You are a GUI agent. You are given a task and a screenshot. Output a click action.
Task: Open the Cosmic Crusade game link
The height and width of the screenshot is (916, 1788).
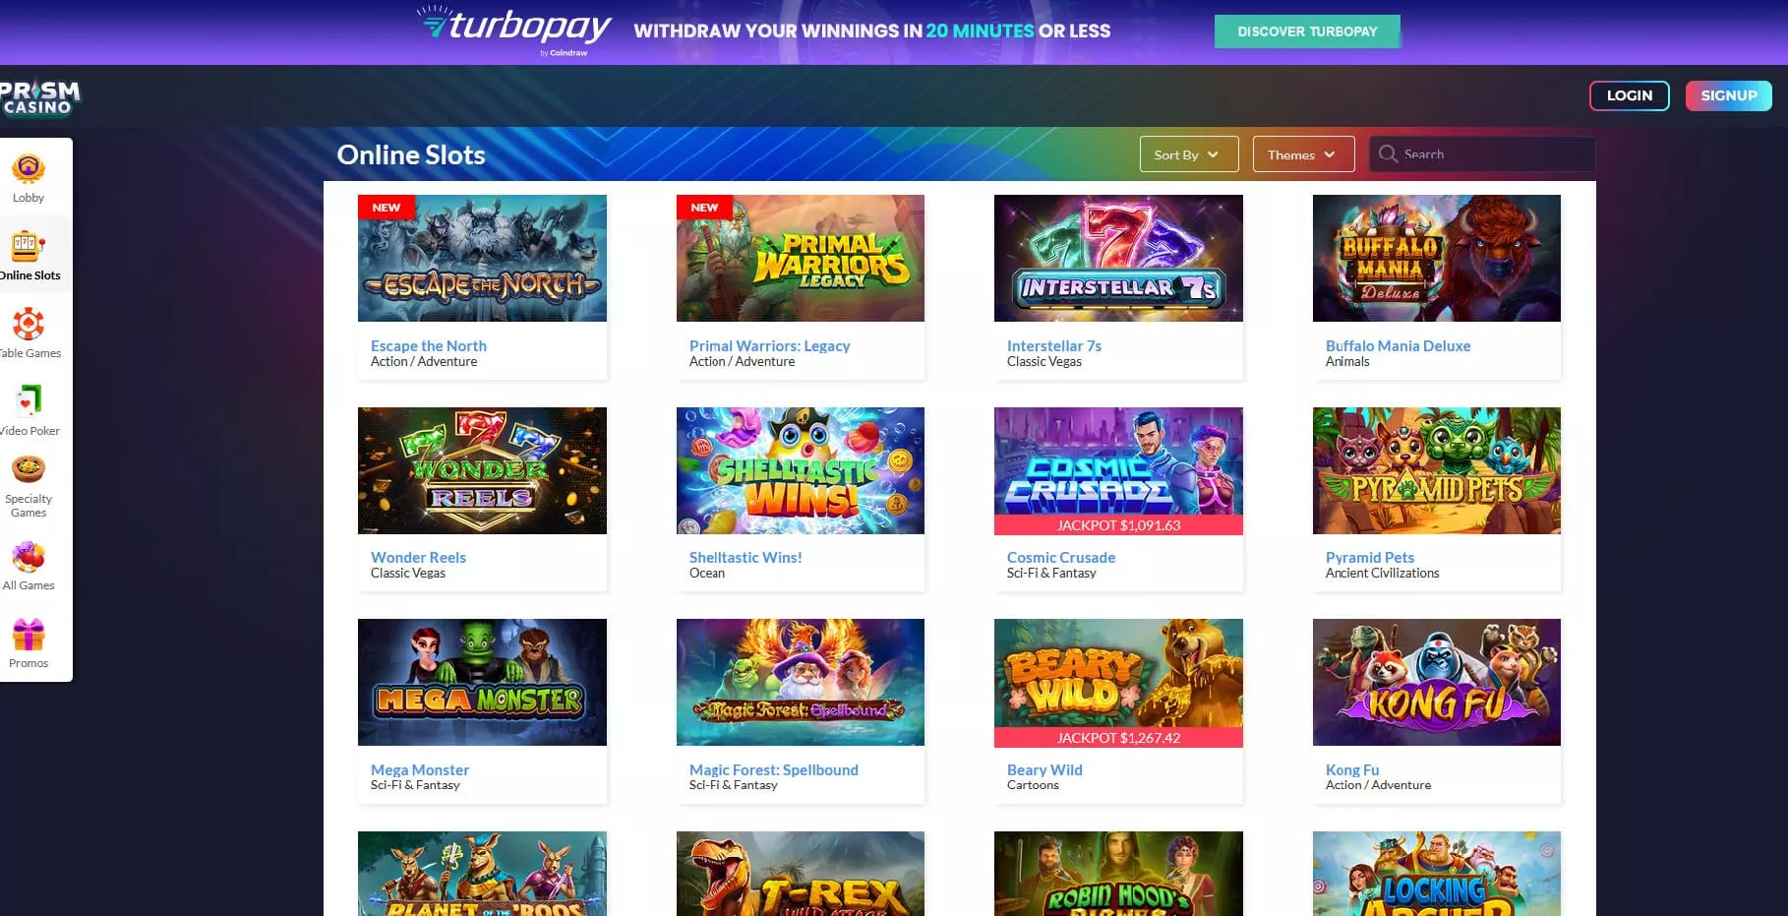[x=1060, y=557]
